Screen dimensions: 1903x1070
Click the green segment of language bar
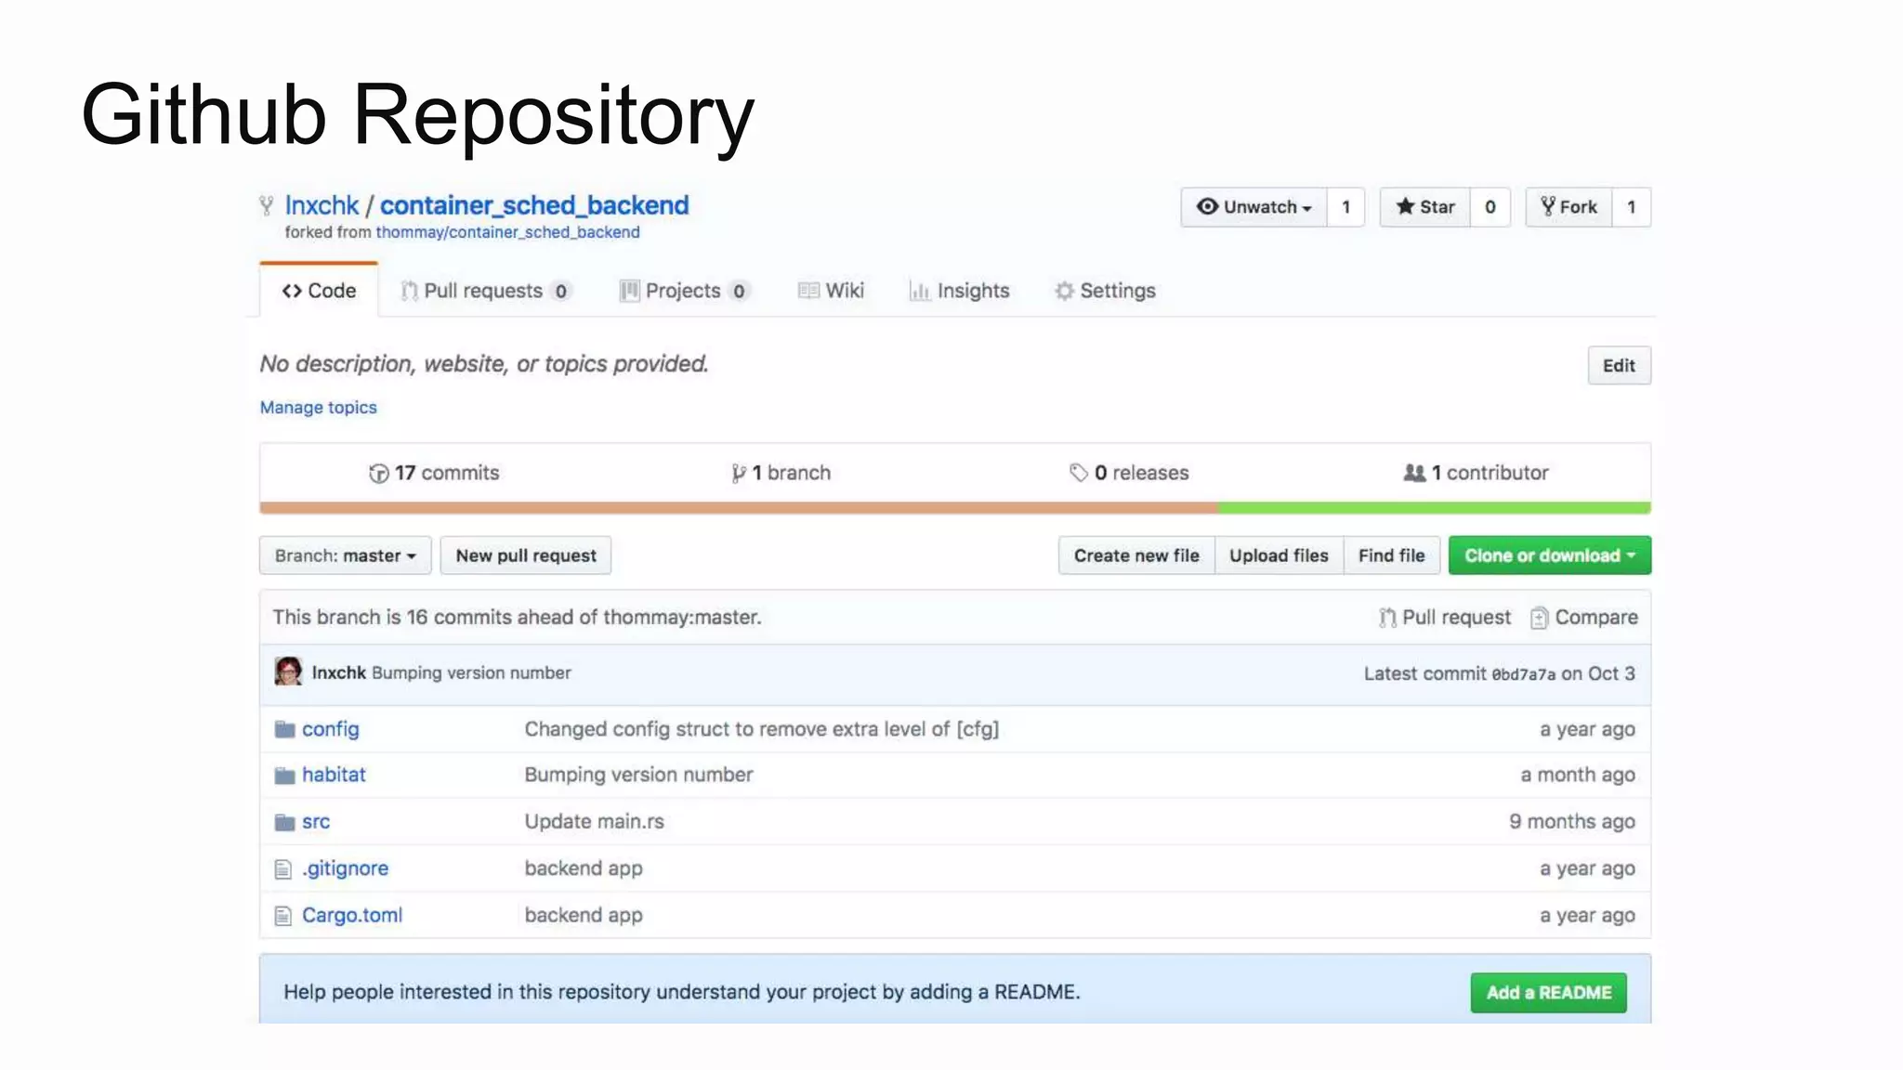(x=1435, y=508)
